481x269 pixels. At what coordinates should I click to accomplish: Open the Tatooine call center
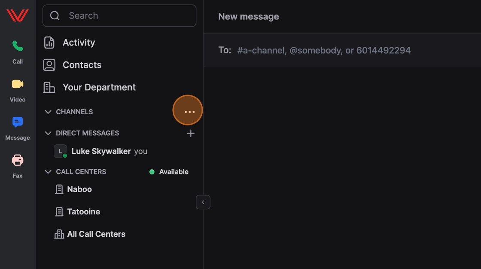click(x=83, y=211)
